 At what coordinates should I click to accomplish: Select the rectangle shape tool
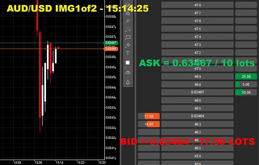128,37
